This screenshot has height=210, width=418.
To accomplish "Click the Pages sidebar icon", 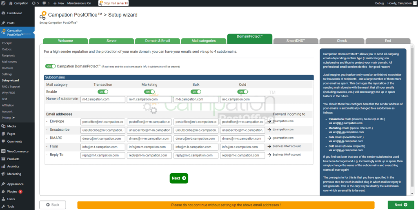I will point(3,134).
